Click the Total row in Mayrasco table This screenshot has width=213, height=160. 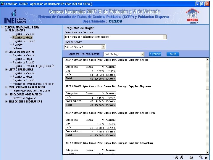(x=91, y=105)
